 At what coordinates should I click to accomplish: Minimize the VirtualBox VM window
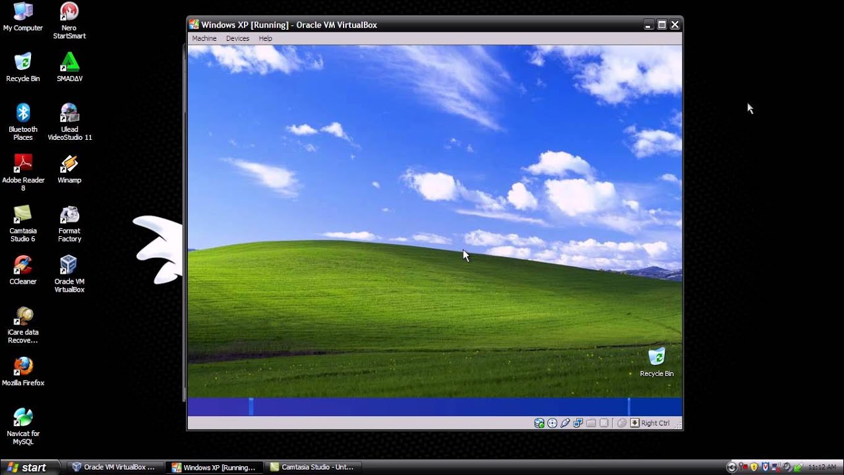click(x=648, y=24)
